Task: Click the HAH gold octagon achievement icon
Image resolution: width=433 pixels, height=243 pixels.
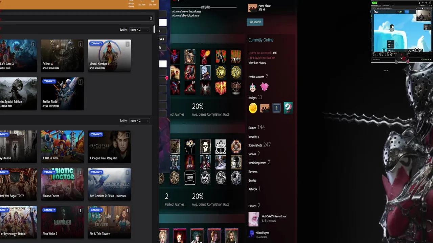Action: [221, 72]
